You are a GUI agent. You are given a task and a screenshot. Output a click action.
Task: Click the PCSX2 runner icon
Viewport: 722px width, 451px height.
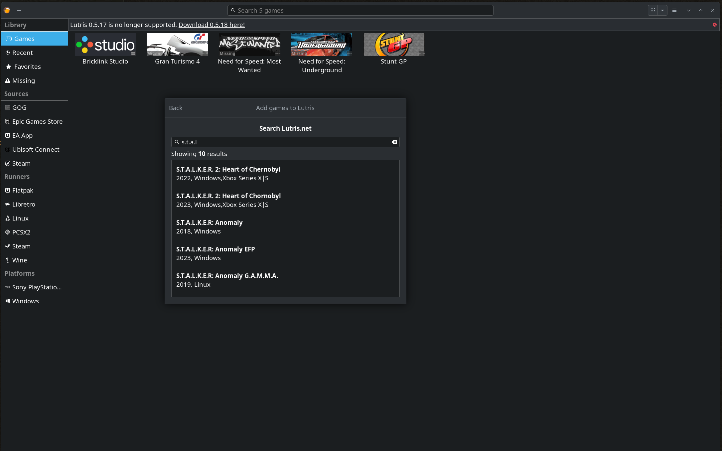8,232
